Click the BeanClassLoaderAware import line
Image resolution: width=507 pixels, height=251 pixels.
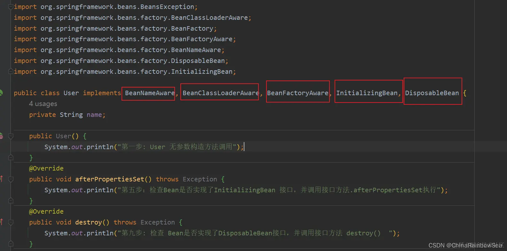click(x=132, y=18)
